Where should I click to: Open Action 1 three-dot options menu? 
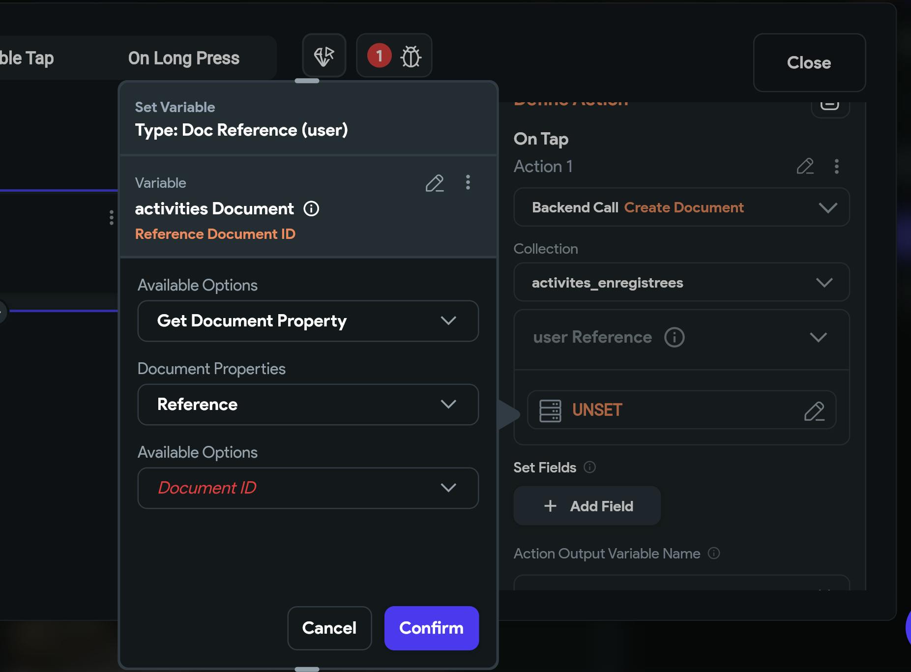point(836,166)
